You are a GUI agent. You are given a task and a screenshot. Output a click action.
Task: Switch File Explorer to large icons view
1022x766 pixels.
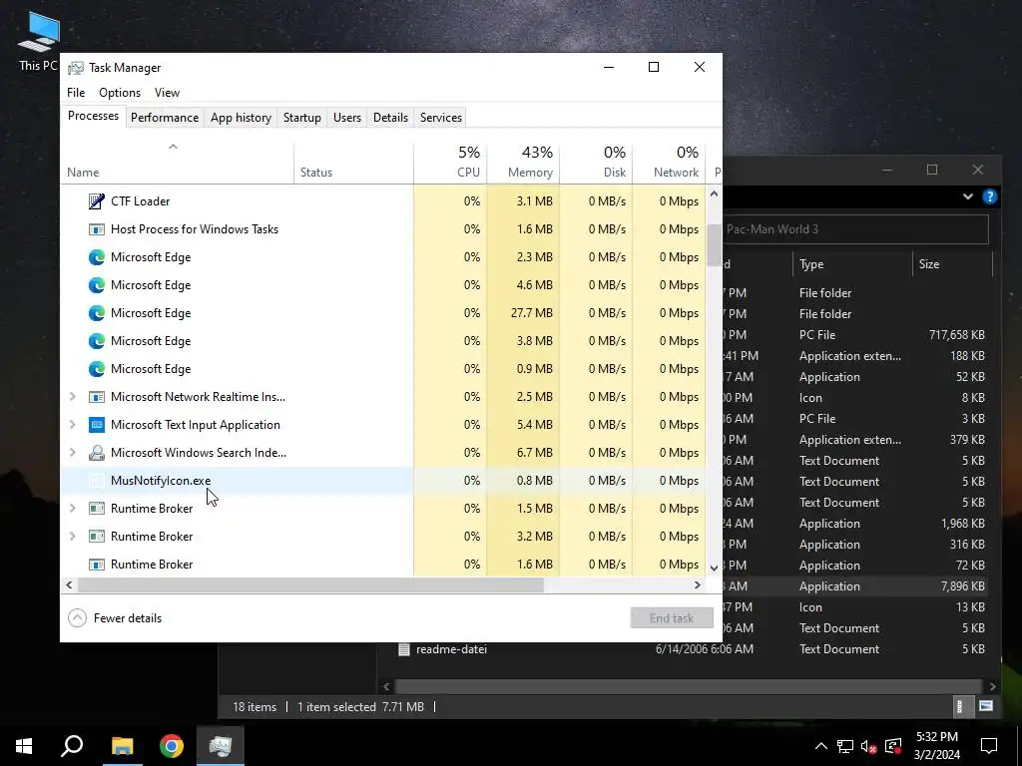(x=986, y=707)
